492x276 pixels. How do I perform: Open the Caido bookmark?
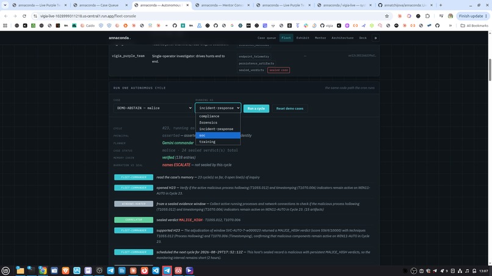[x=87, y=26]
